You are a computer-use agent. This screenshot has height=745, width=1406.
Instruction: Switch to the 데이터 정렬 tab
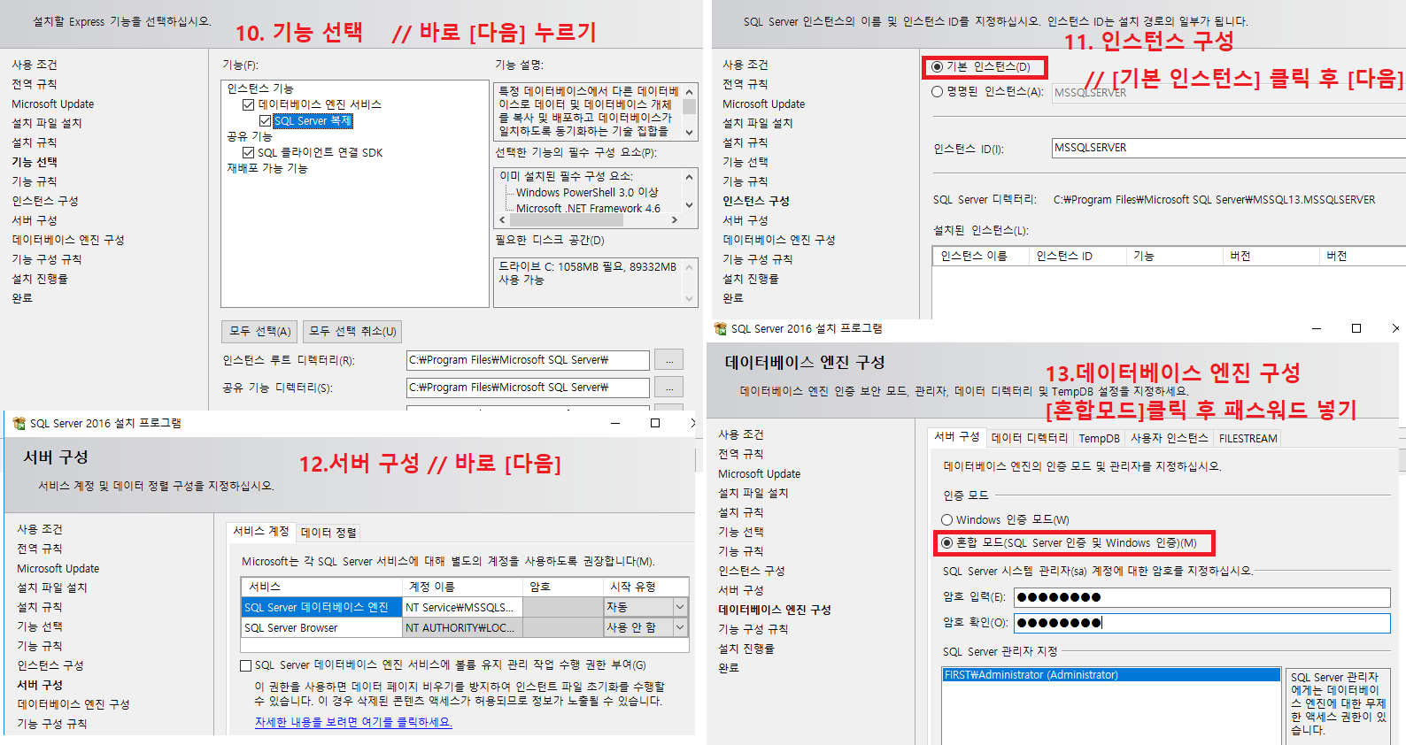coord(328,532)
